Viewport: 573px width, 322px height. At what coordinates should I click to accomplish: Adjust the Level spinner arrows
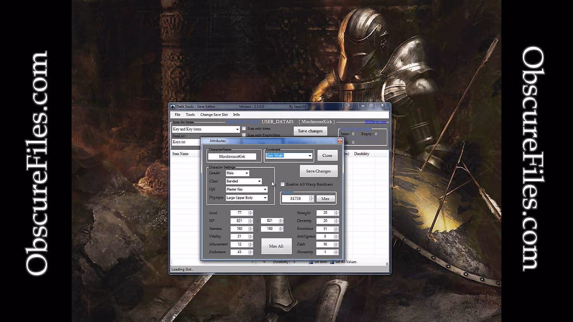250,213
